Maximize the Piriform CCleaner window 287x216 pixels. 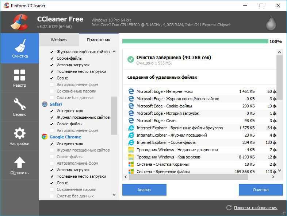[x=261, y=5]
